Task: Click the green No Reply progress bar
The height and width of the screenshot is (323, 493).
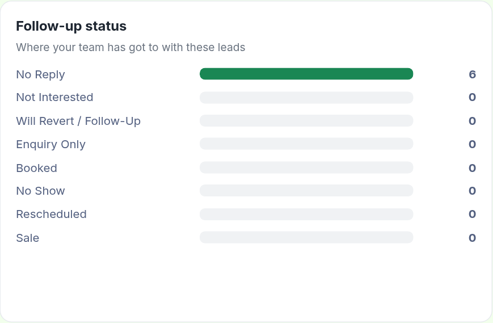Action: (306, 74)
